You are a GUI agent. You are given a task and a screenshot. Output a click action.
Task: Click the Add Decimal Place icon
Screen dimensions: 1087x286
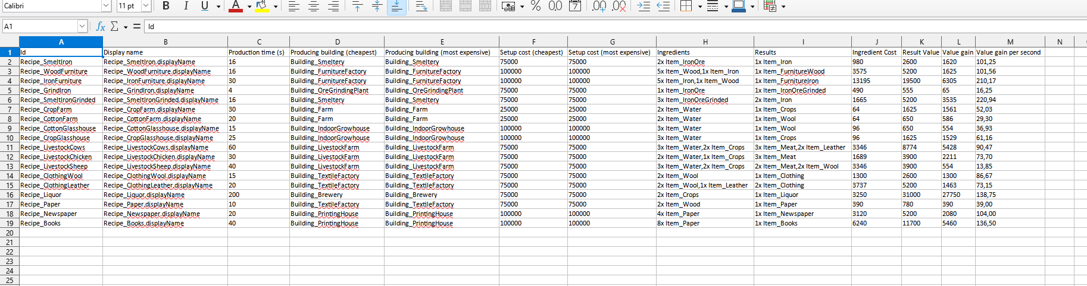[599, 6]
